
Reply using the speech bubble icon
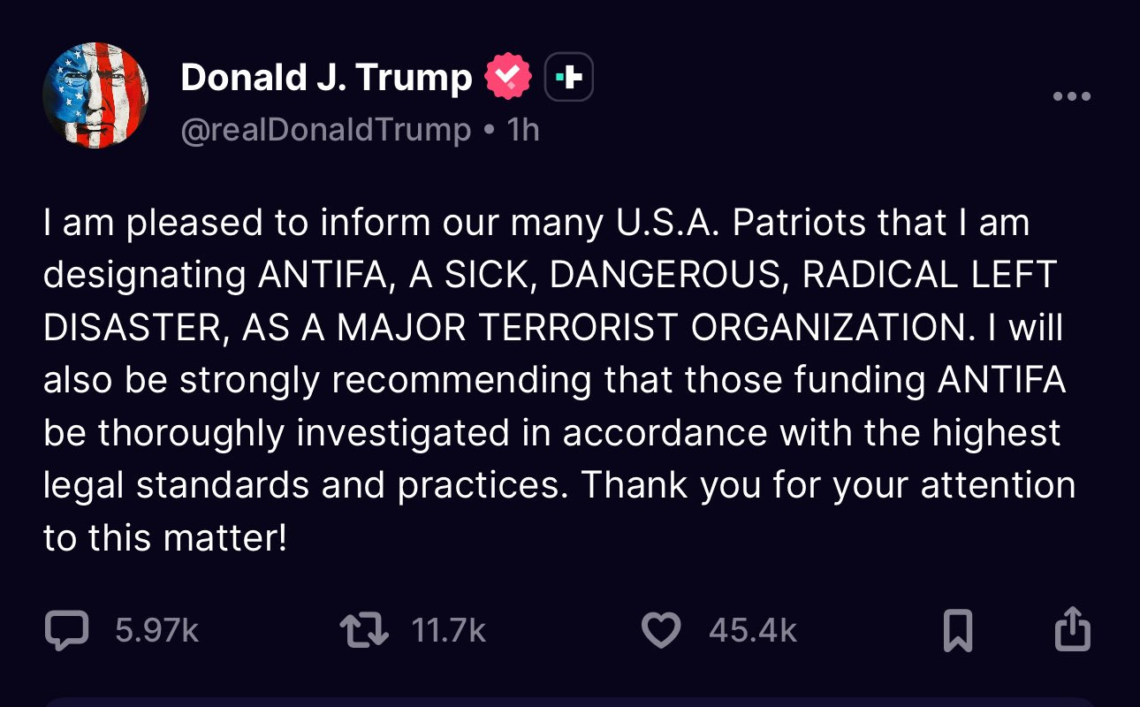(x=66, y=631)
